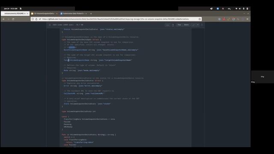The height and width of the screenshot is (154, 274).
Task: Edit this file with the pencil icon
Action: pyautogui.click(x=194, y=25)
